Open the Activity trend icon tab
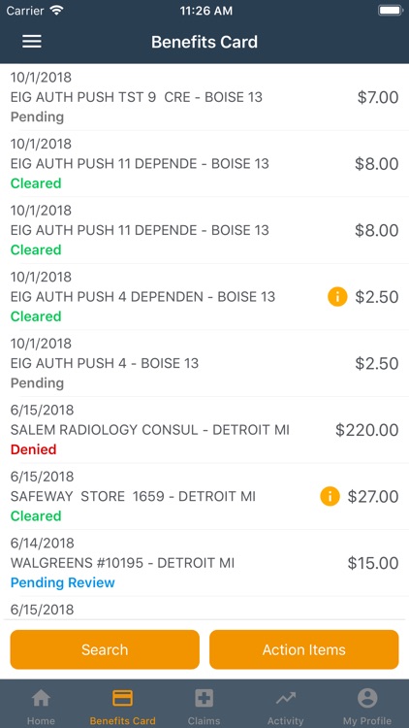409x728 pixels. 285,698
